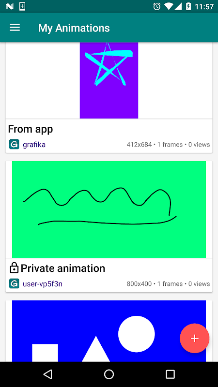Screen dimensions: 218x387
Task: Click the user-vp5f3n avatar icon
Action: tap(14, 283)
